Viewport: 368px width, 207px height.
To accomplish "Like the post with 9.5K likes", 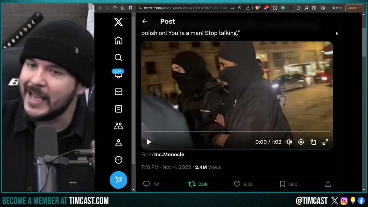I will 243,184.
